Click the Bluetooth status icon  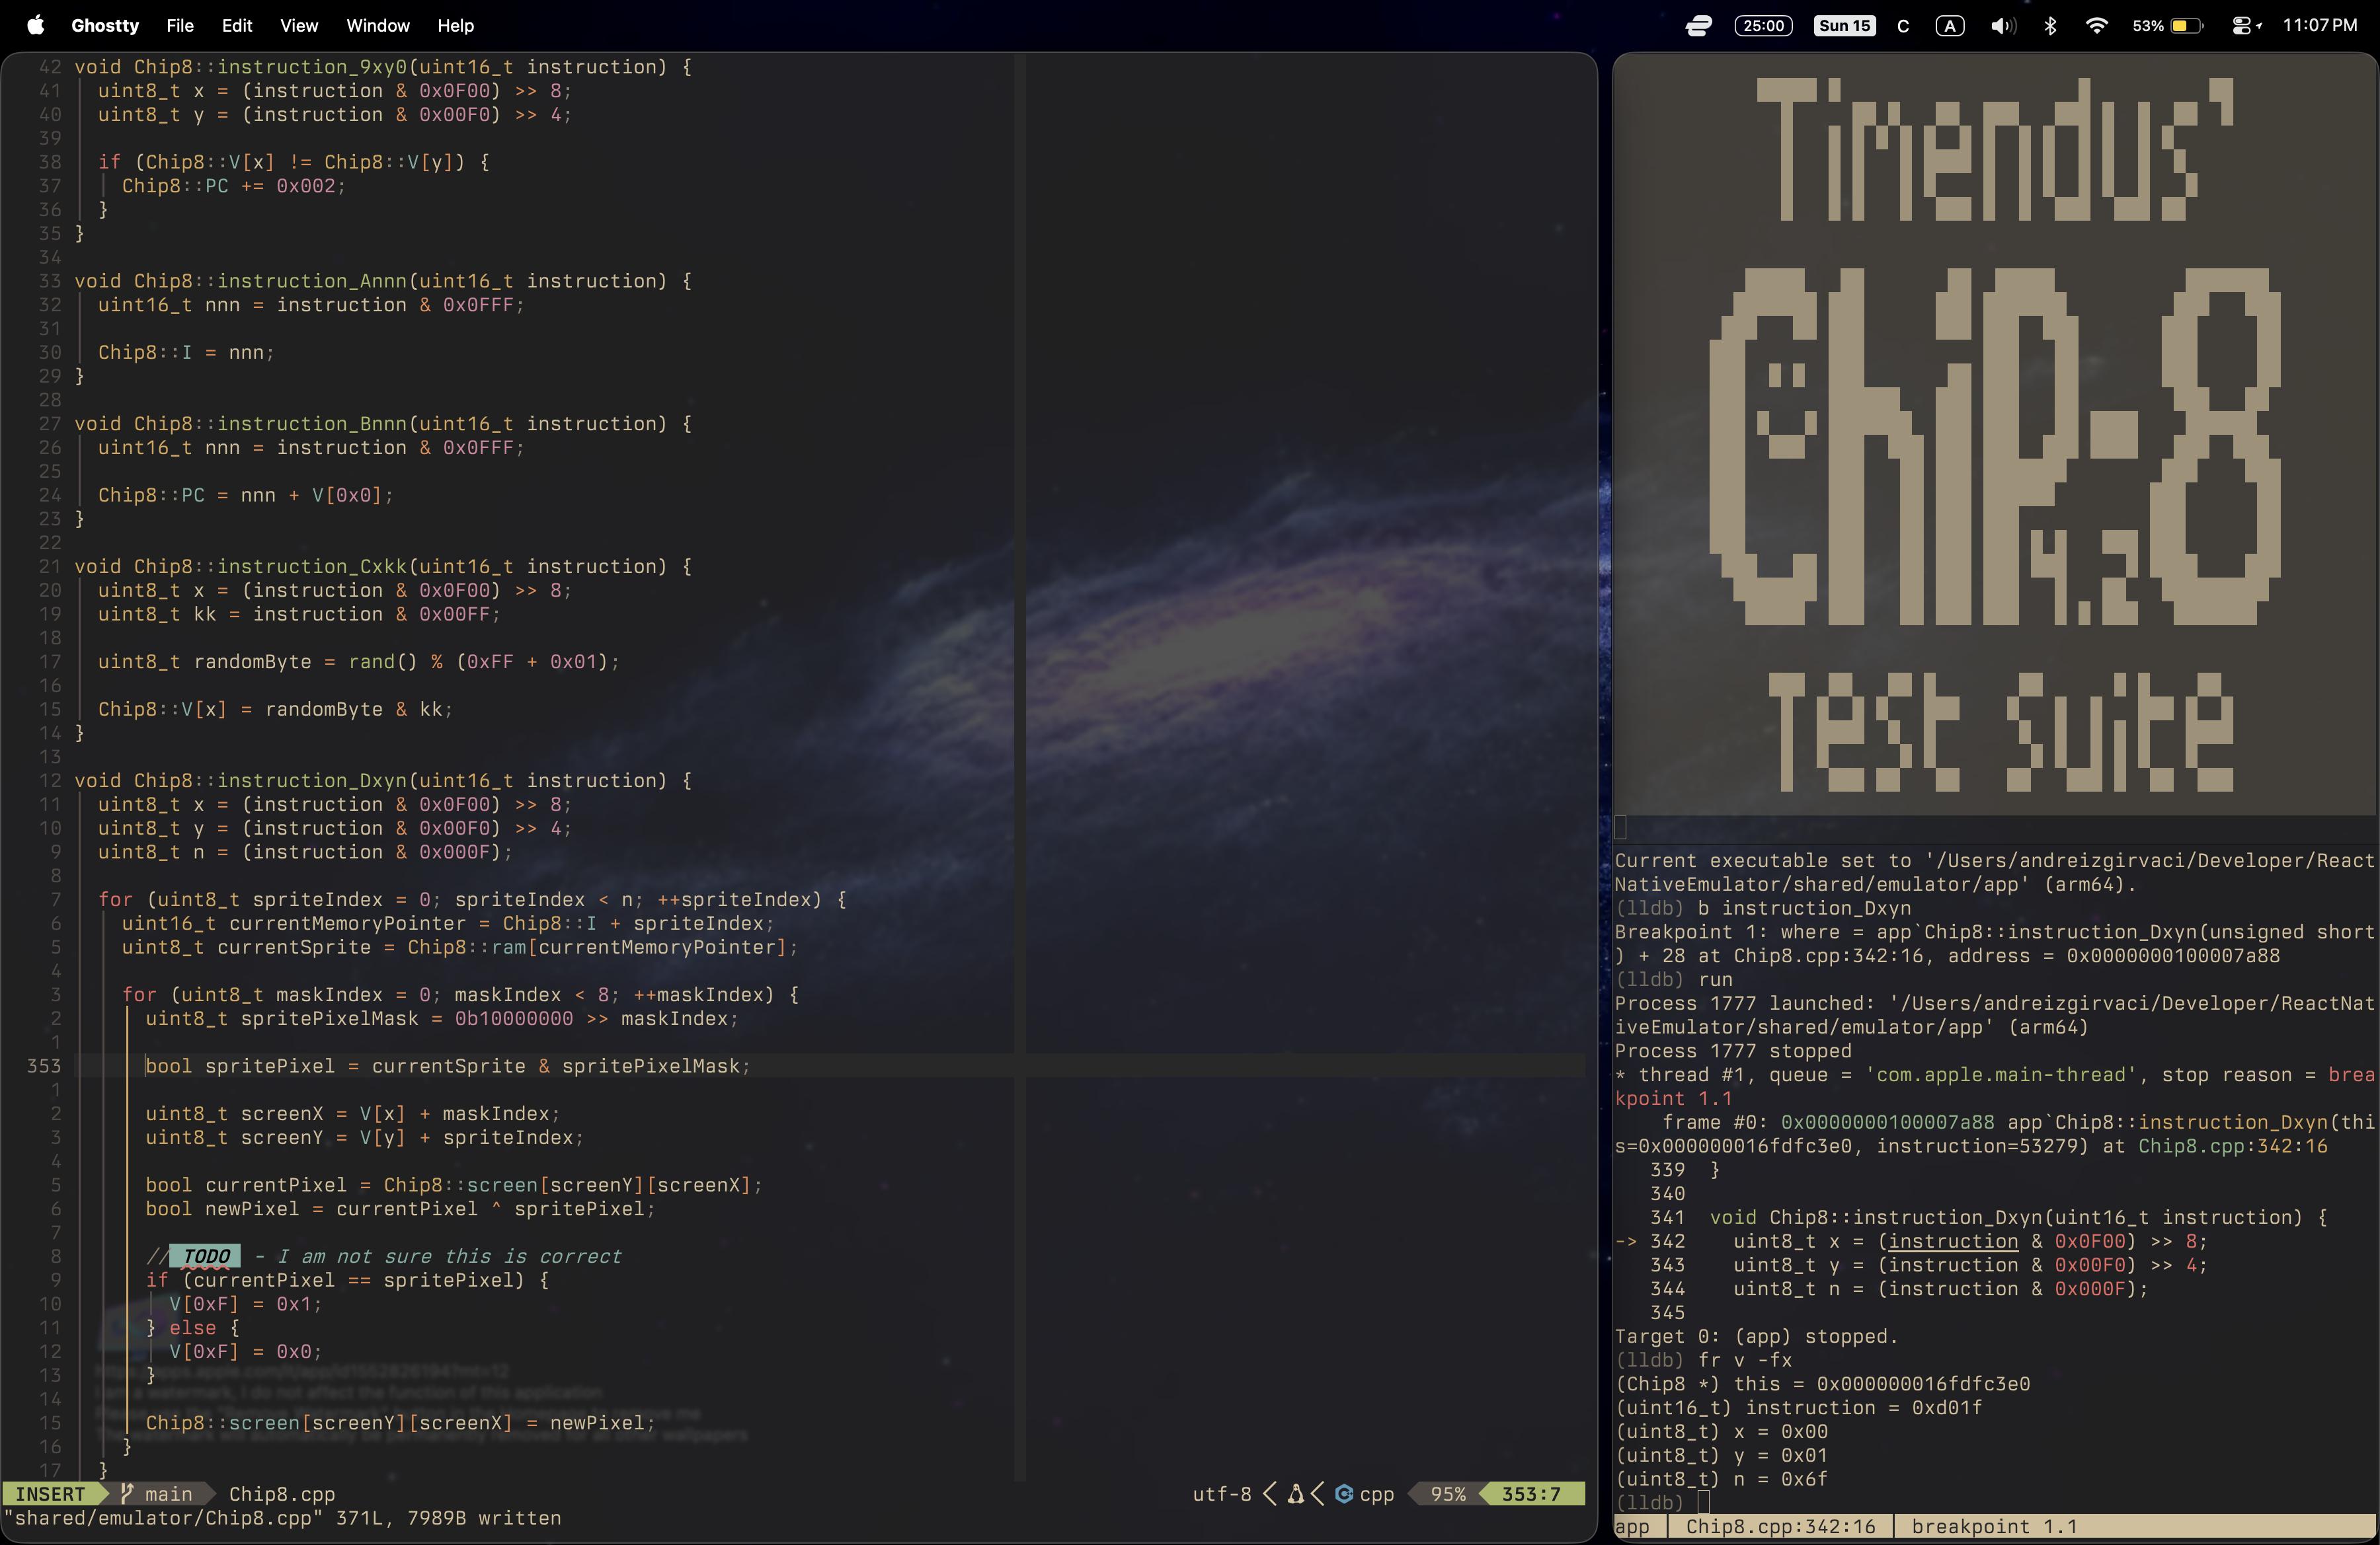coord(2050,25)
